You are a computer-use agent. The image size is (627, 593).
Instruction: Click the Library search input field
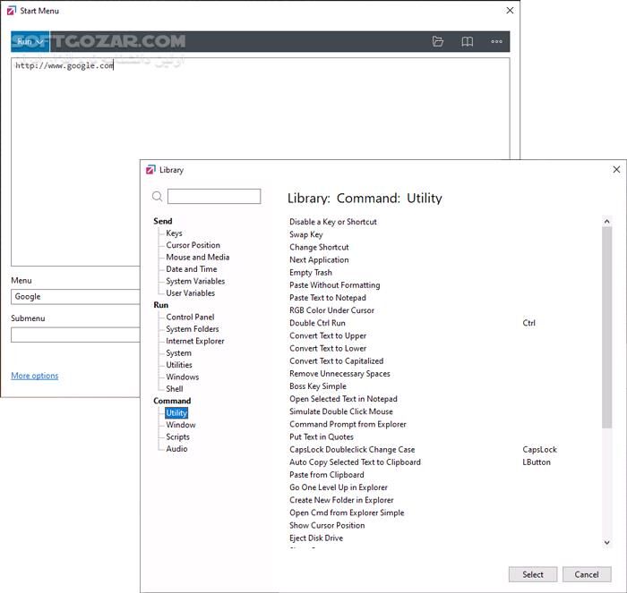[x=214, y=197]
